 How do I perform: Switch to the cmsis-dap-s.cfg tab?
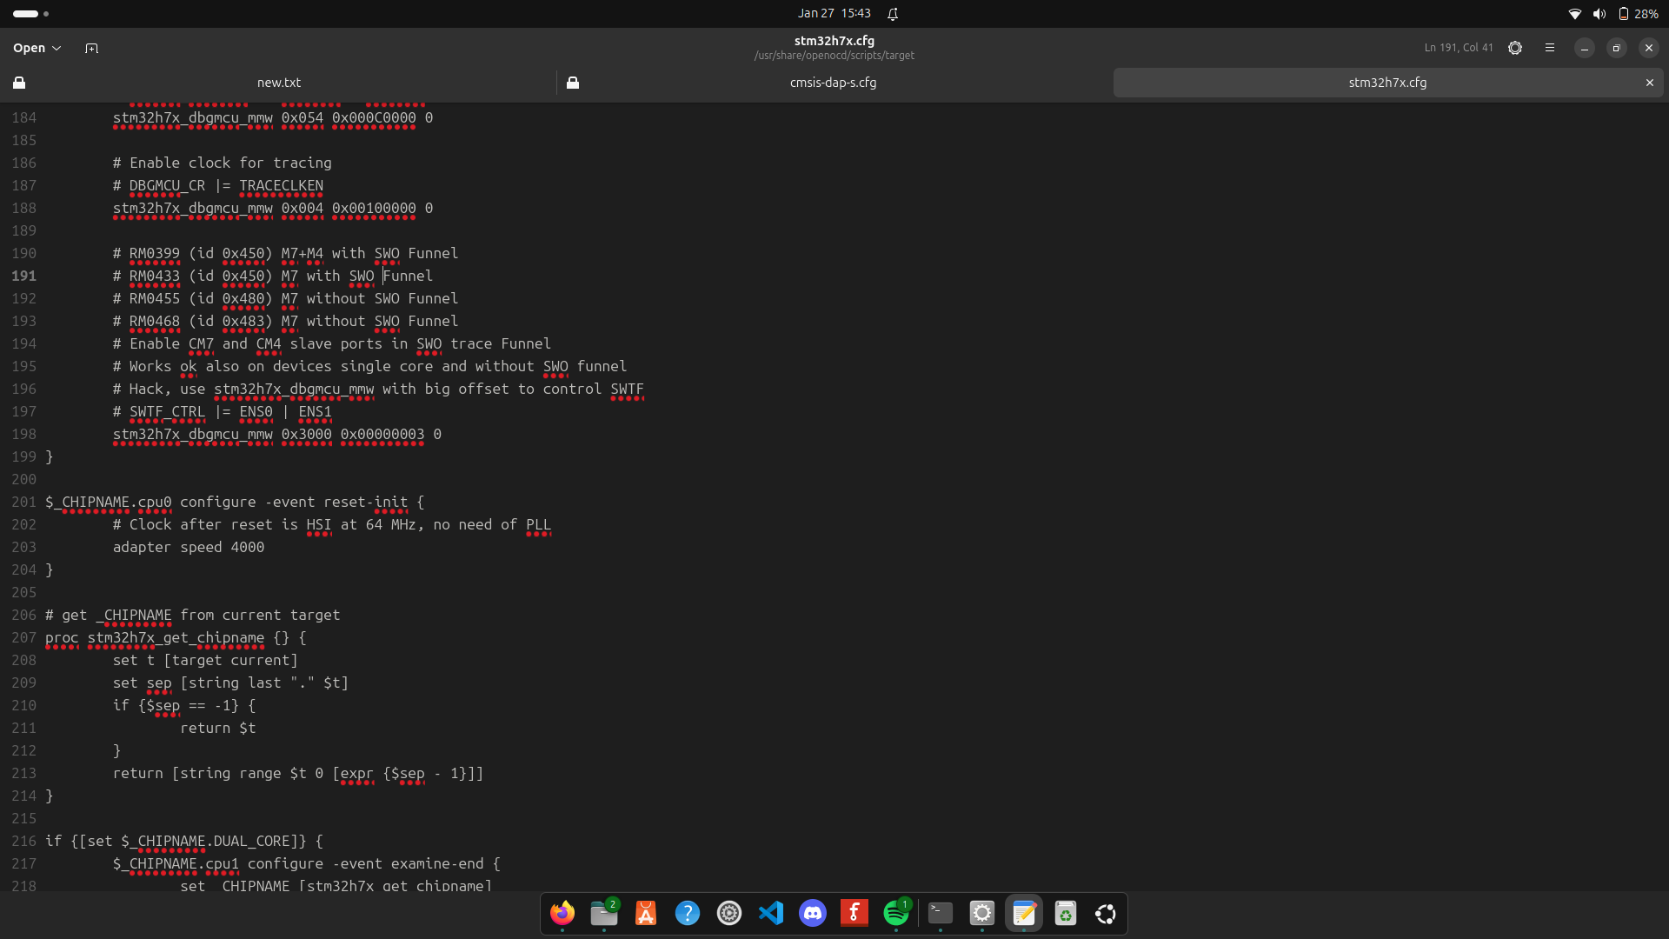(x=833, y=83)
